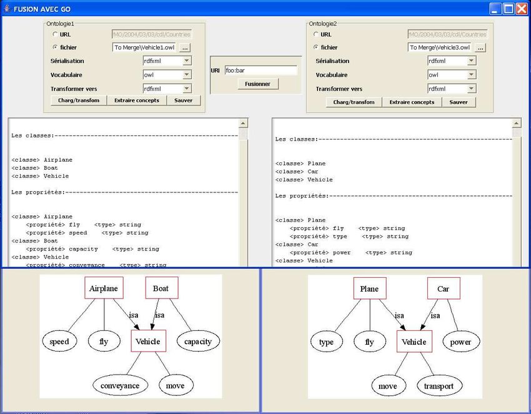Select the fichier radio button in Ontologie2
This screenshot has width=531, height=414.
tap(316, 47)
